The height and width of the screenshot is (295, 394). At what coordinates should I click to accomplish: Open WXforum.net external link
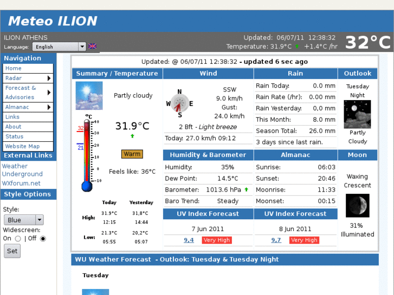(21, 183)
